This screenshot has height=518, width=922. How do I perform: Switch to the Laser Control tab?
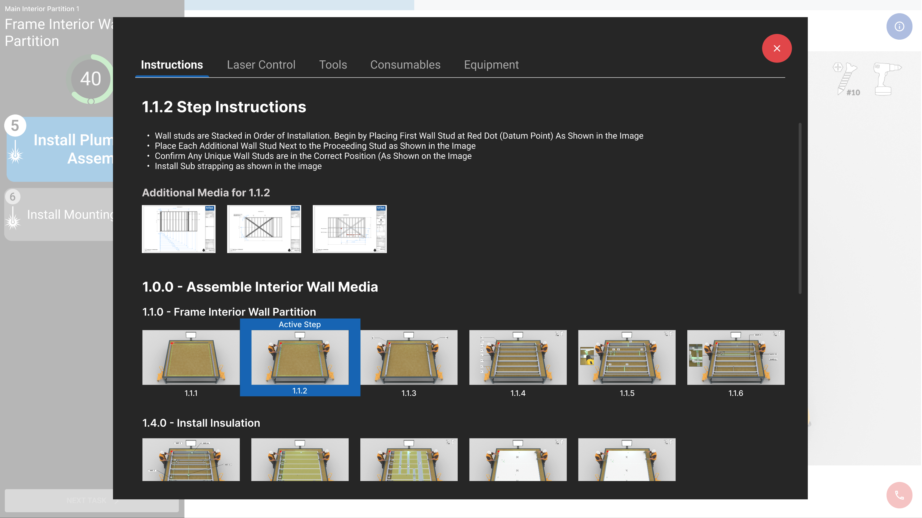(261, 65)
